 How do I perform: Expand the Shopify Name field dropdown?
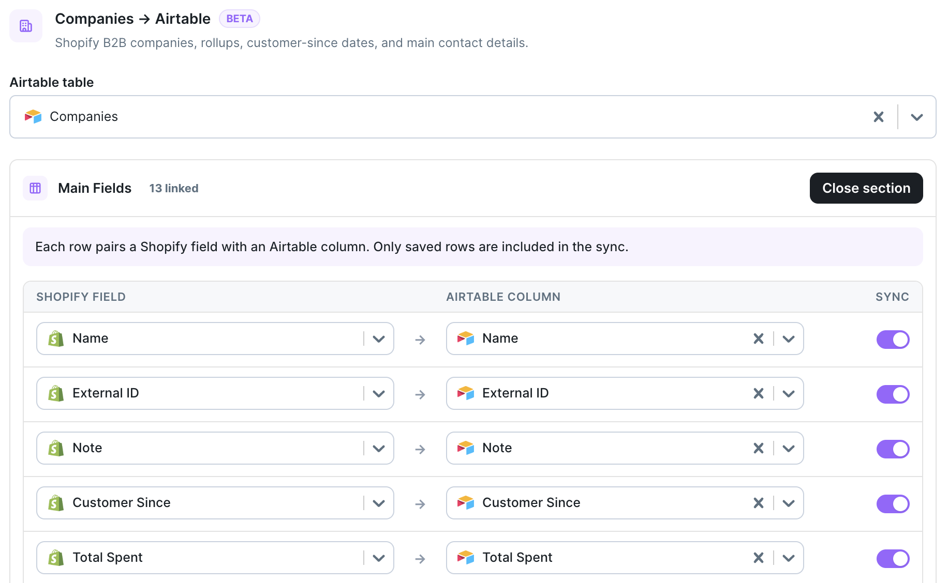click(379, 339)
